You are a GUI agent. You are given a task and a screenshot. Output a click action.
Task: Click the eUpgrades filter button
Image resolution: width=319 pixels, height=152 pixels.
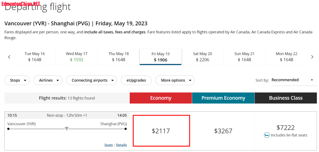point(136,80)
